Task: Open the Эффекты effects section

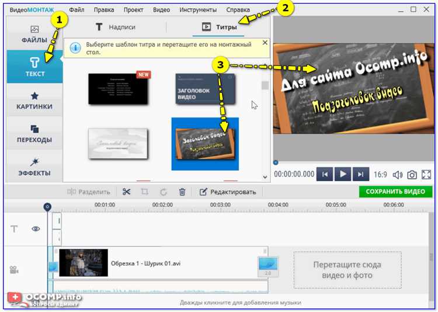Action: 34,166
